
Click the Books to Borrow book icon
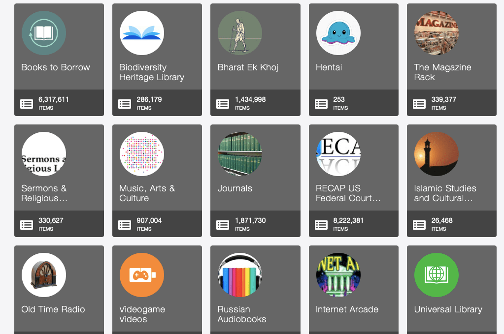tap(43, 33)
